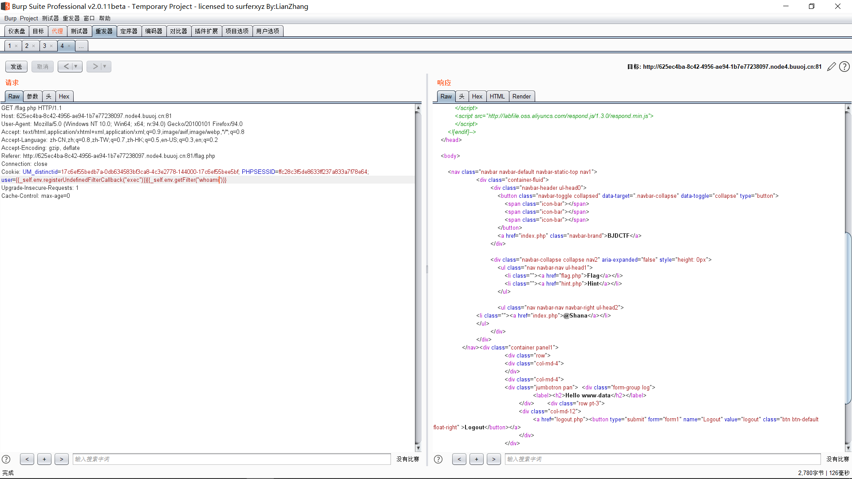Switch request view to Hex
Image resolution: width=852 pixels, height=479 pixels.
click(x=64, y=97)
